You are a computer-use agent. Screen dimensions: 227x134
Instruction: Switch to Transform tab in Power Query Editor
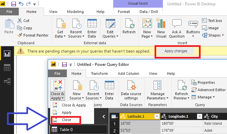click(x=99, y=73)
